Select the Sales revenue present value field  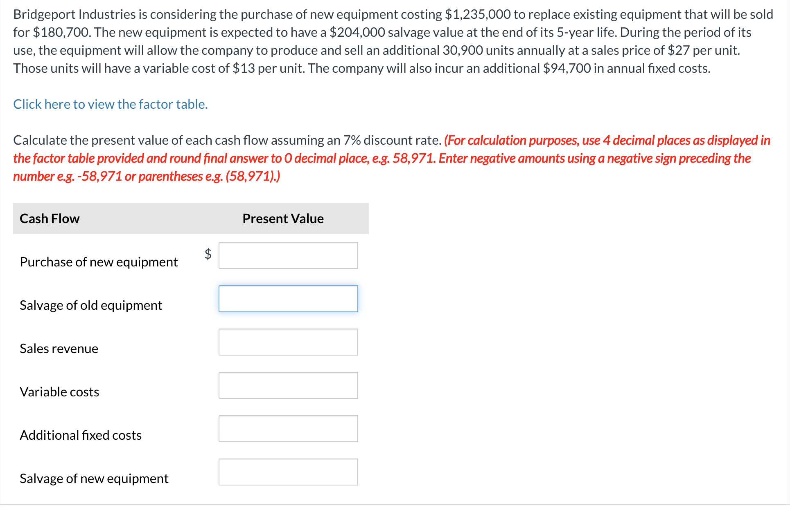pos(288,342)
